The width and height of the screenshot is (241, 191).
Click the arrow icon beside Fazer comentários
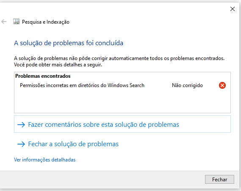(x=21, y=125)
